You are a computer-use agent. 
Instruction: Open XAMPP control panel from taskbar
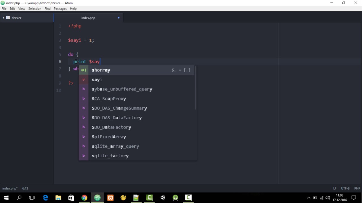tap(110, 198)
